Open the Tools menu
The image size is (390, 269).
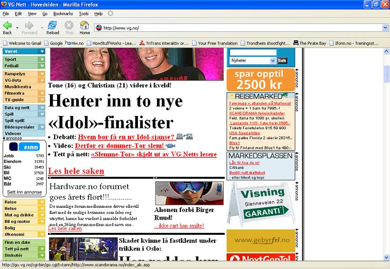(84, 14)
